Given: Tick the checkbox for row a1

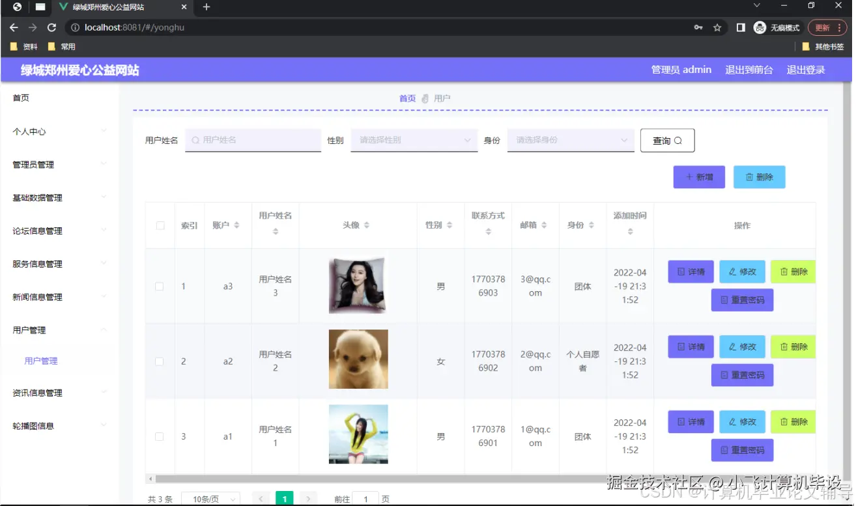Looking at the screenshot, I should click(160, 436).
